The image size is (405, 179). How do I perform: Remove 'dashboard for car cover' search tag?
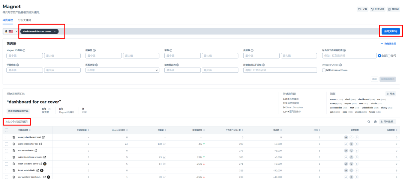[x=55, y=32]
